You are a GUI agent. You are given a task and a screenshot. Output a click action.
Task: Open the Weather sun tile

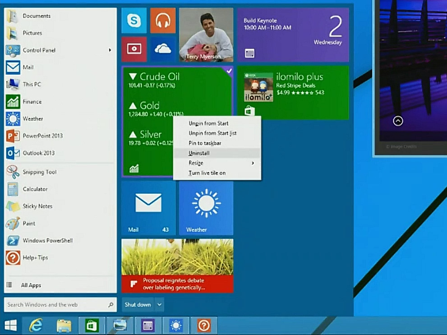pos(206,208)
